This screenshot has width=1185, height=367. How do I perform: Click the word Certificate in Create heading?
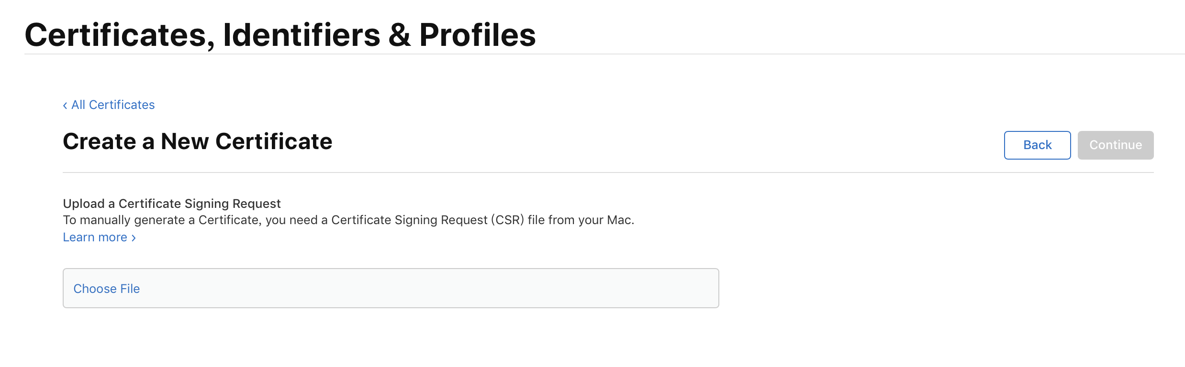(274, 141)
